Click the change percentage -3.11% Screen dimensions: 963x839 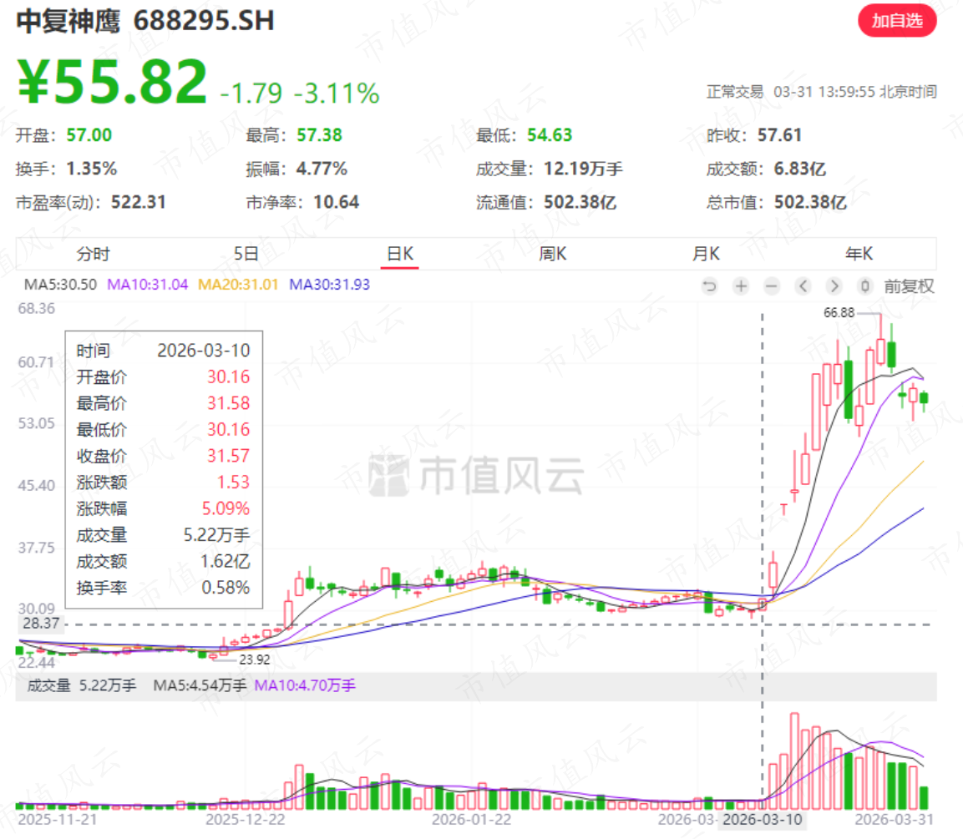coord(337,94)
